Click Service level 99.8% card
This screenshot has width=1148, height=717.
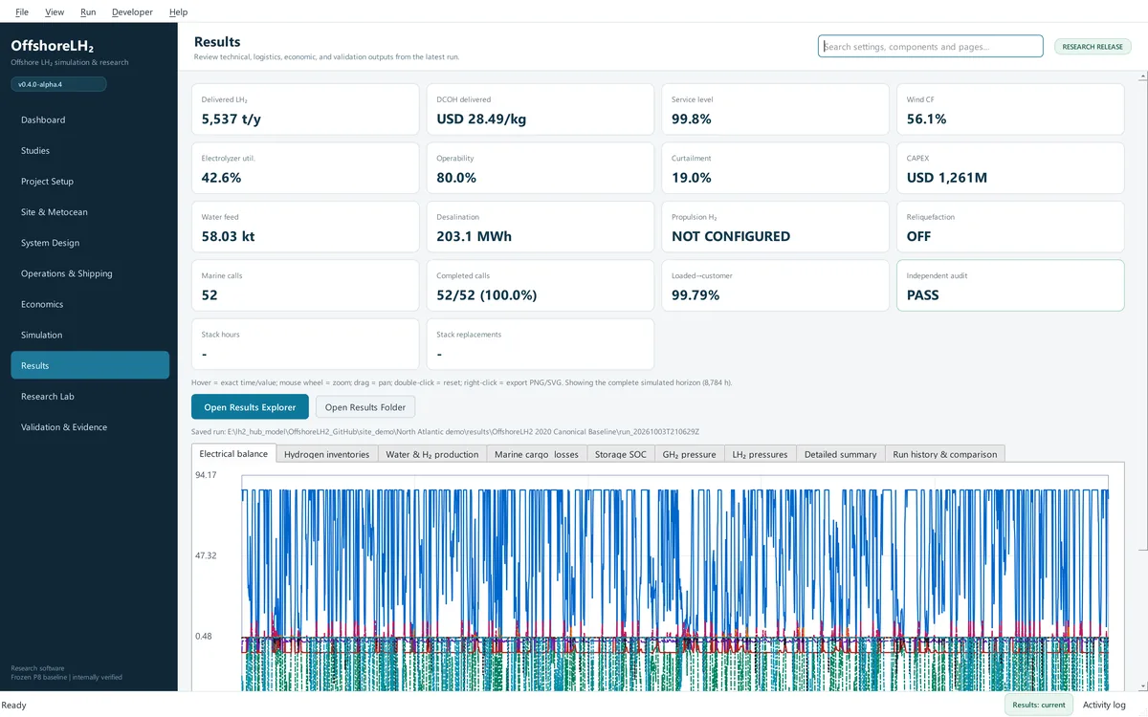775,110
